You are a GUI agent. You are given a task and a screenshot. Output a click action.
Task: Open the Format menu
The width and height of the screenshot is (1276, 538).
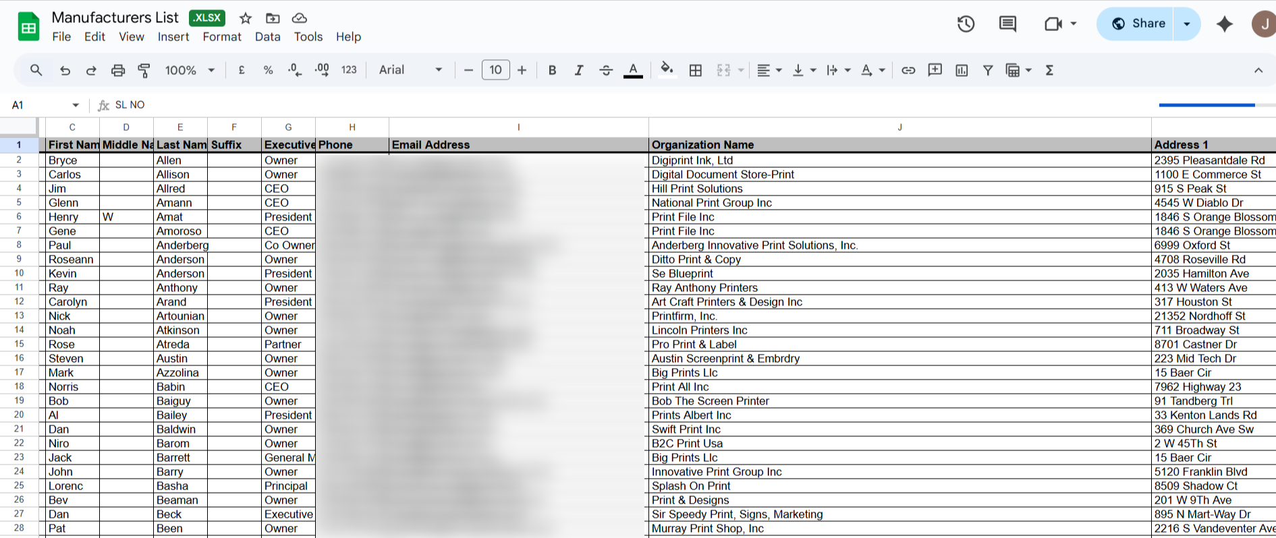222,37
